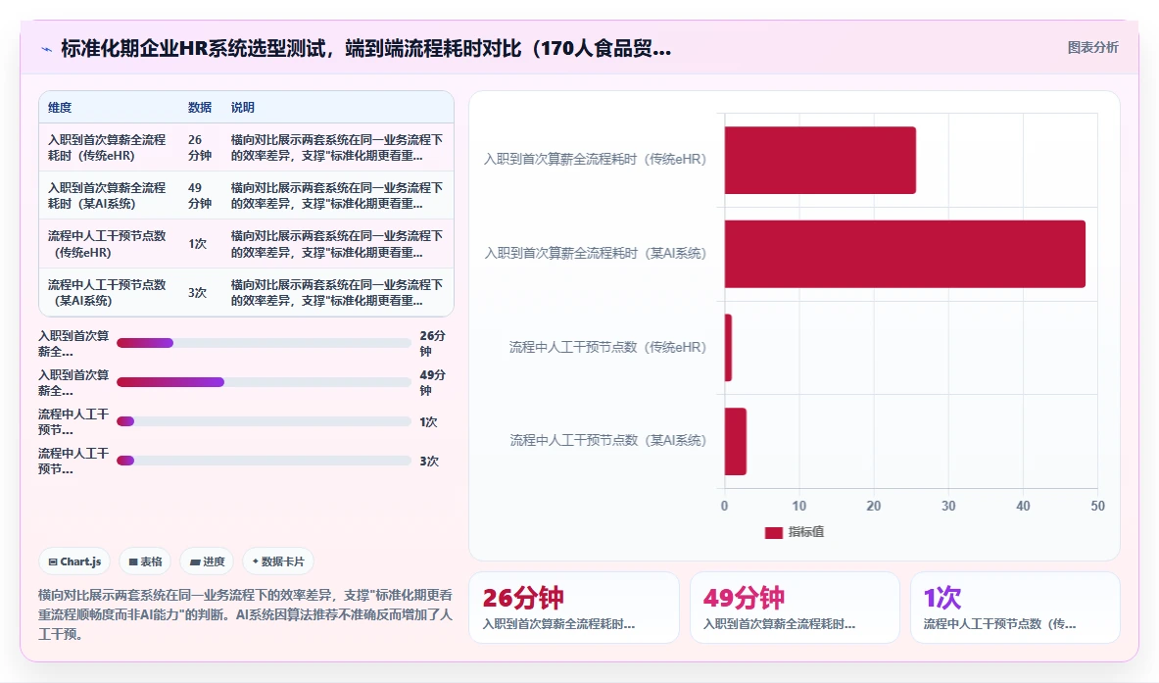Click table cell 流程中人工干预节点数（某AI系统）

coord(107,293)
